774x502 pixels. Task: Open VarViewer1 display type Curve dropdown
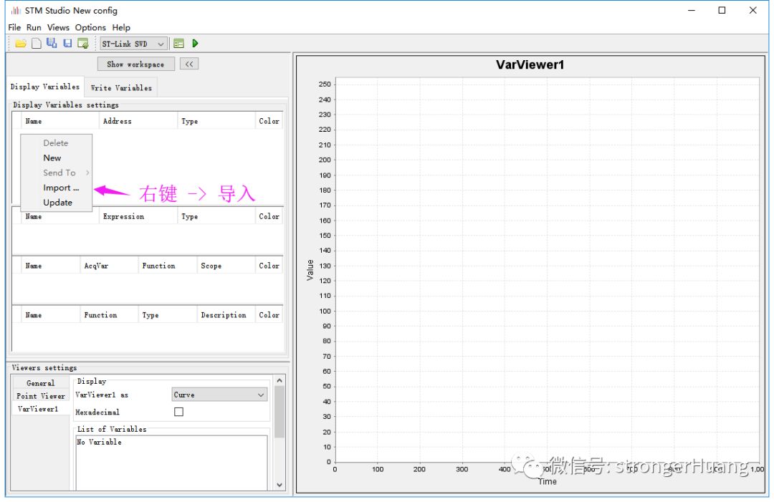(219, 395)
